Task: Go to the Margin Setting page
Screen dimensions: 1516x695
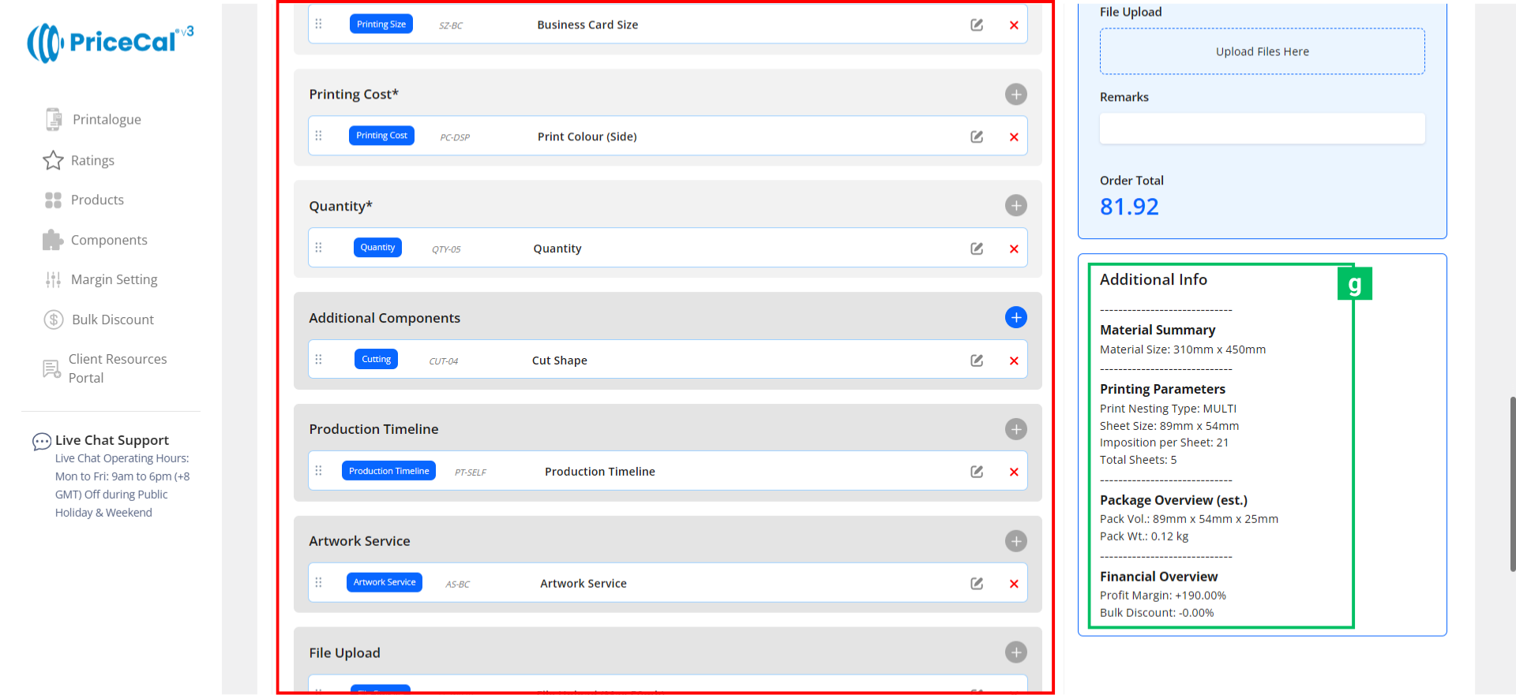Action: tap(114, 280)
